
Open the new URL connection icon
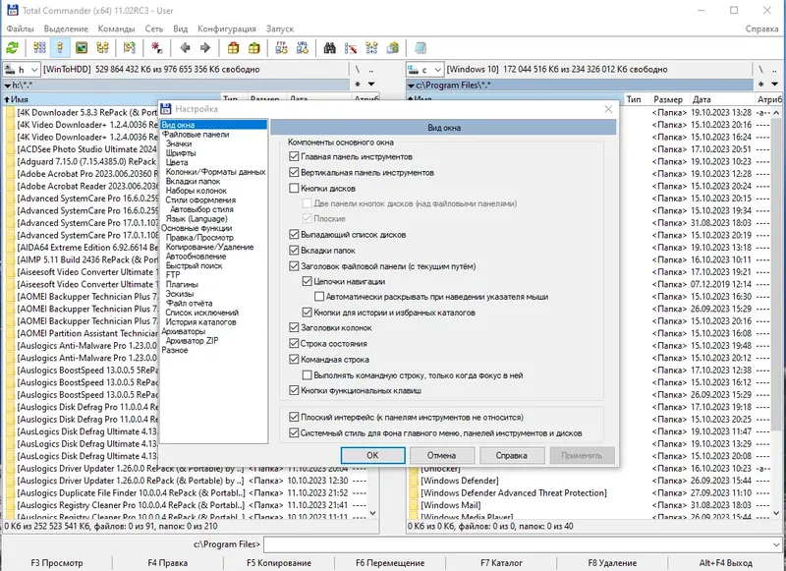tap(303, 48)
